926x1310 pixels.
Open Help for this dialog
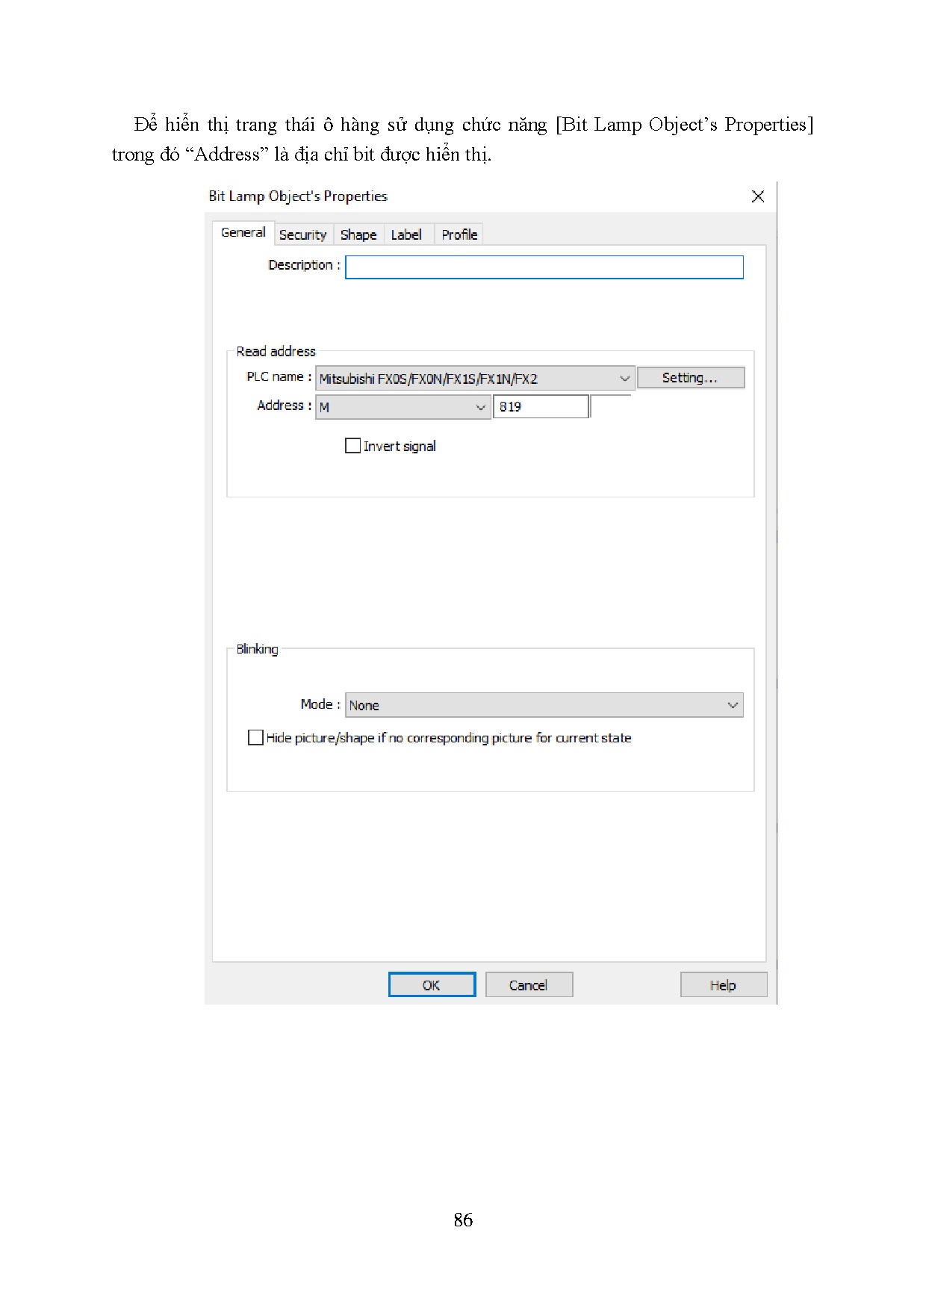point(723,985)
